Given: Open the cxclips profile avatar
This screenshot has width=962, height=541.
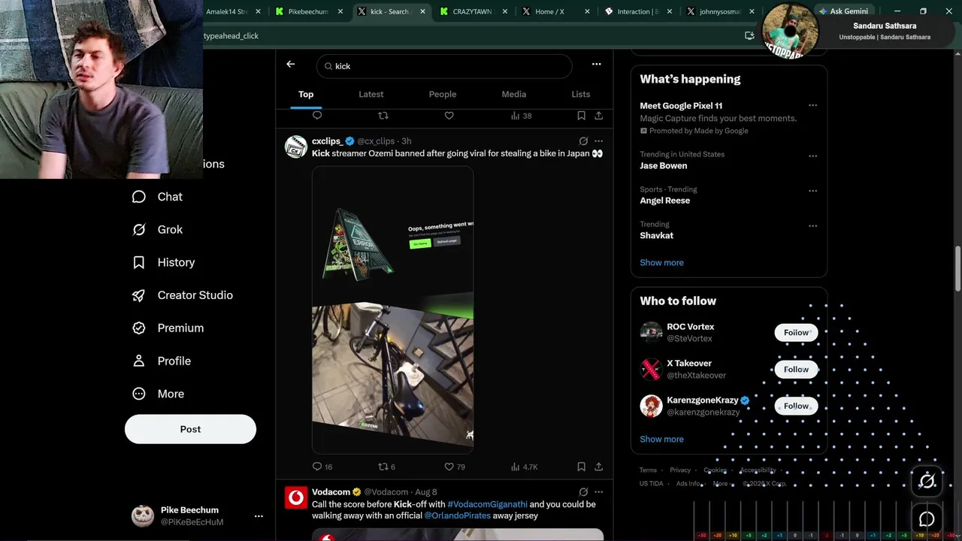Looking at the screenshot, I should 296,147.
